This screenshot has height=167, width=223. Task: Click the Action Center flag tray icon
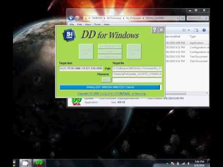click(172, 163)
